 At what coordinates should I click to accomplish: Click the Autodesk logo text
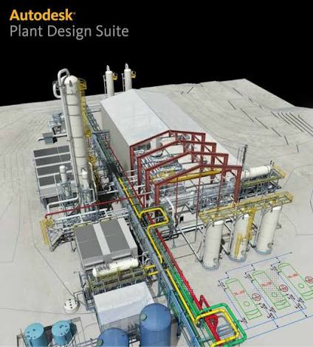point(42,15)
